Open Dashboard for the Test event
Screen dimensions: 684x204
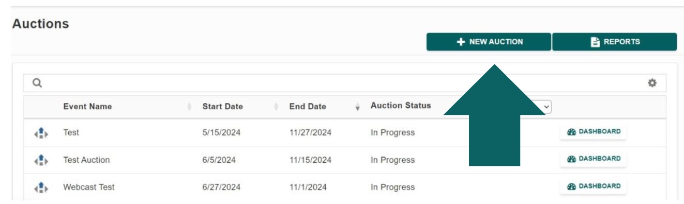(x=593, y=132)
